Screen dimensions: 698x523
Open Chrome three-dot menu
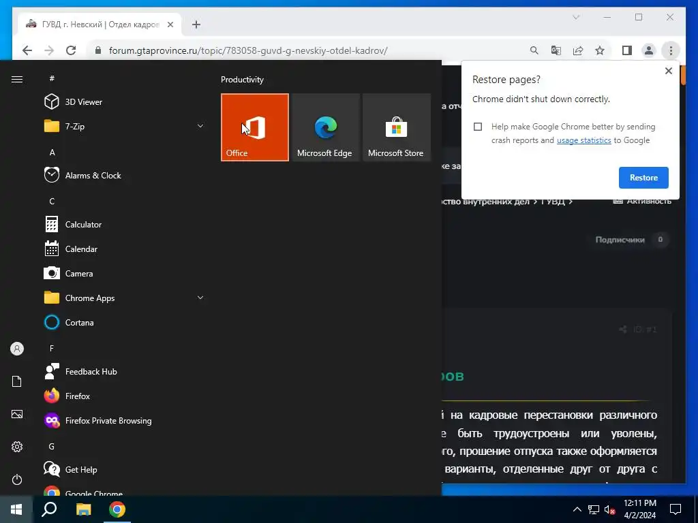tap(671, 50)
